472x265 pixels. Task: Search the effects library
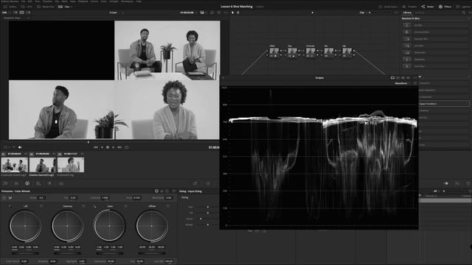(464, 13)
